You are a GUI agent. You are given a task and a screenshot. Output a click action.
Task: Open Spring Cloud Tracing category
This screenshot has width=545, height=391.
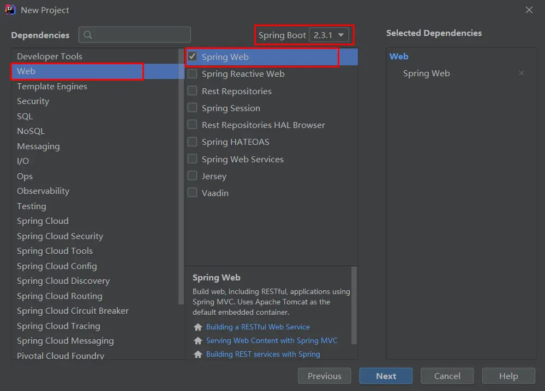tap(95, 326)
